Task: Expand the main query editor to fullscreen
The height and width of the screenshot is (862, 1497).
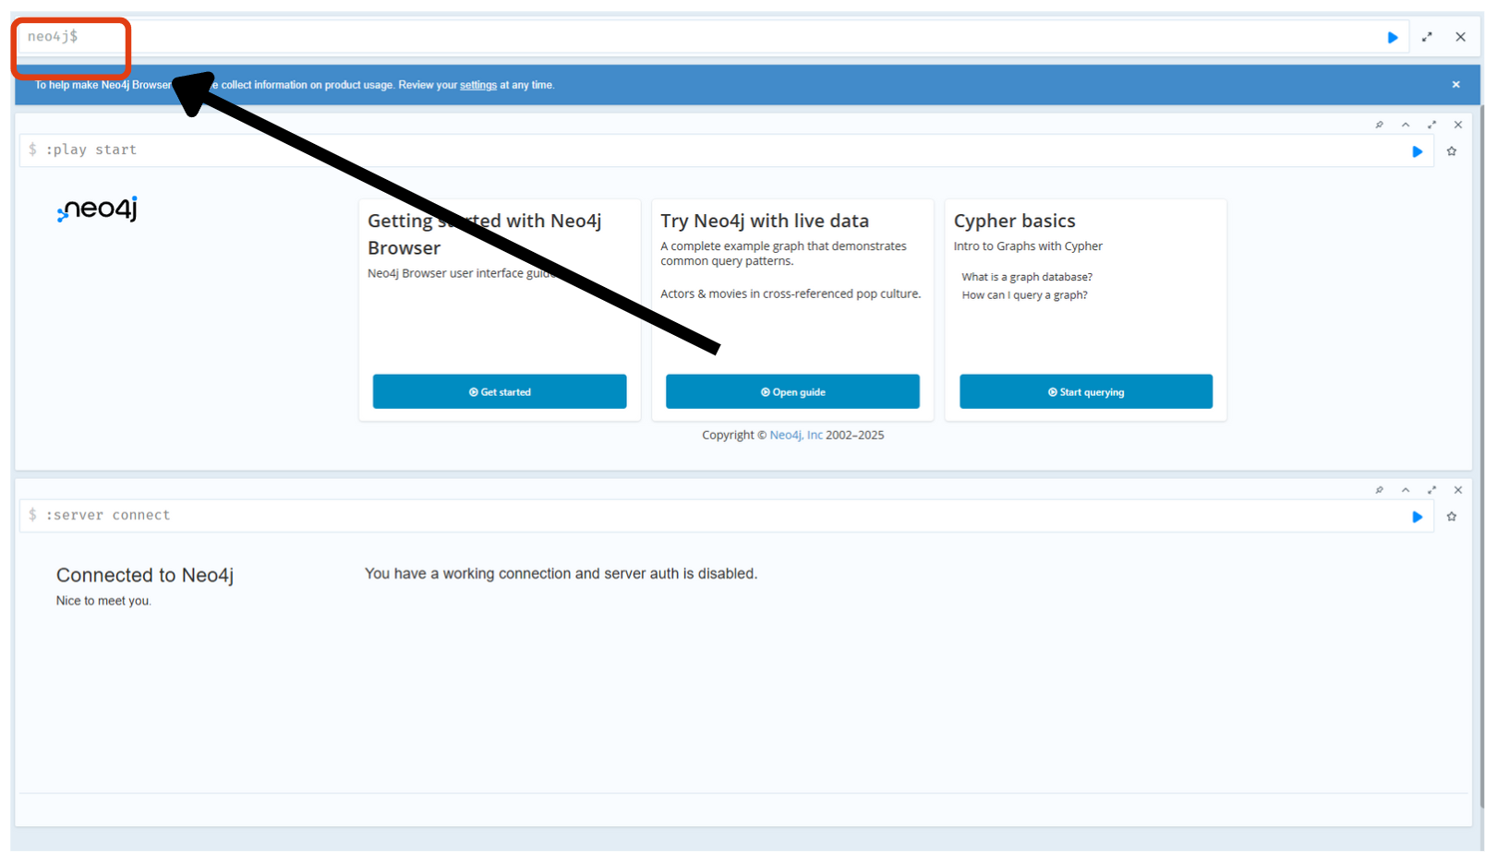Action: coord(1427,37)
